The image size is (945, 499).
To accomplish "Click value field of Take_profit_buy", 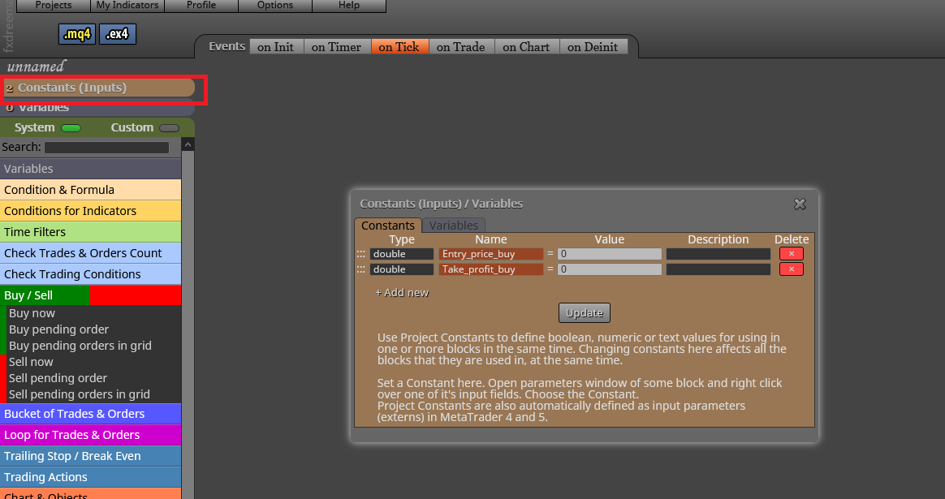I will pyautogui.click(x=610, y=269).
